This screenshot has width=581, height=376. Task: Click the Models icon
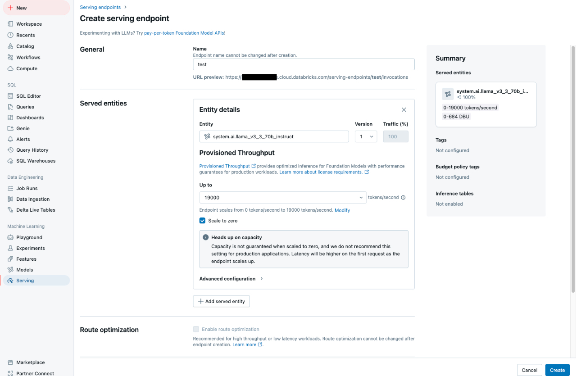10,270
